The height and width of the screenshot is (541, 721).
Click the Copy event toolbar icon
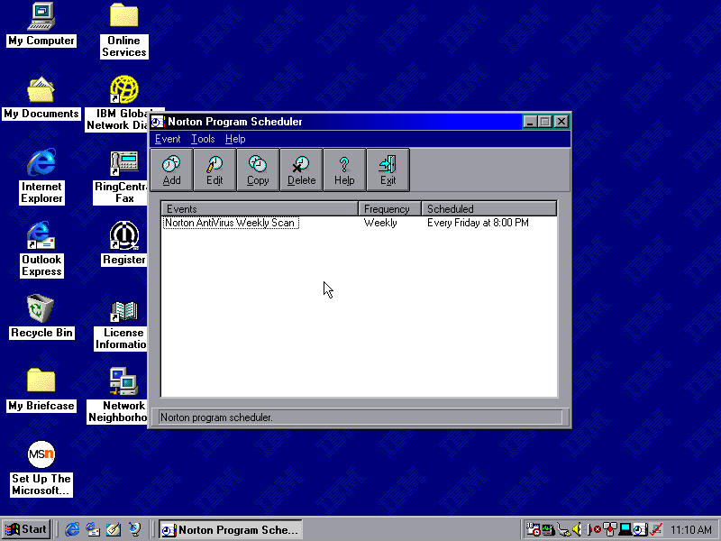258,170
